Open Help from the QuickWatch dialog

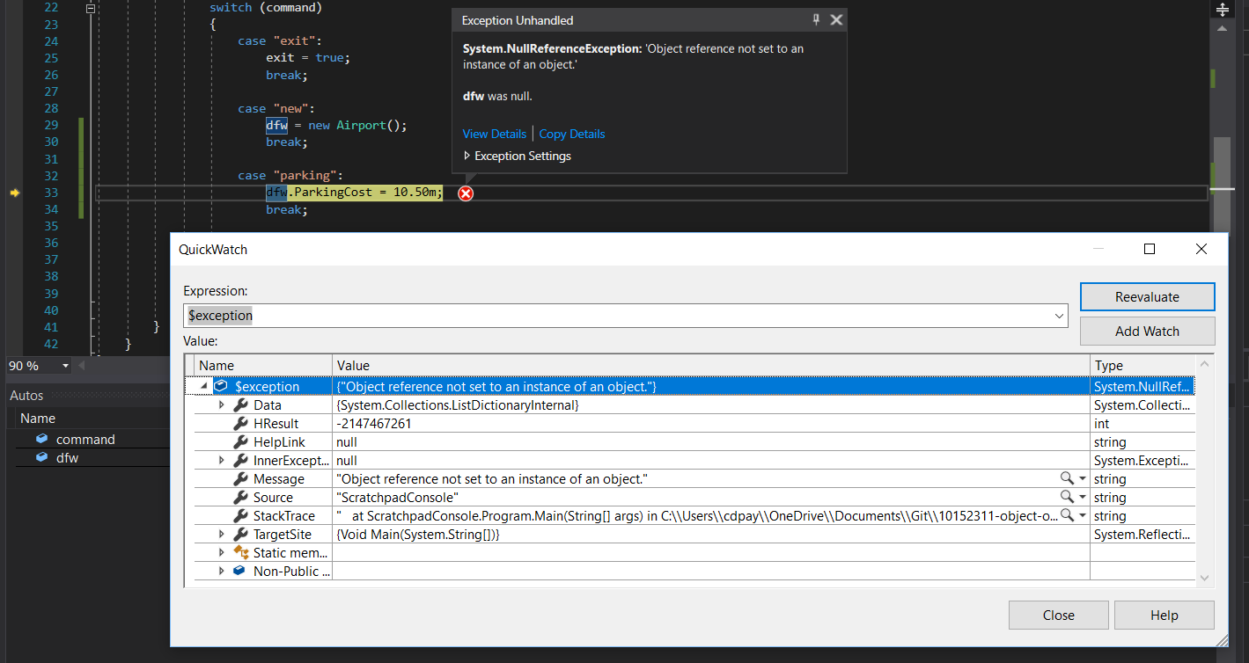pos(1164,616)
